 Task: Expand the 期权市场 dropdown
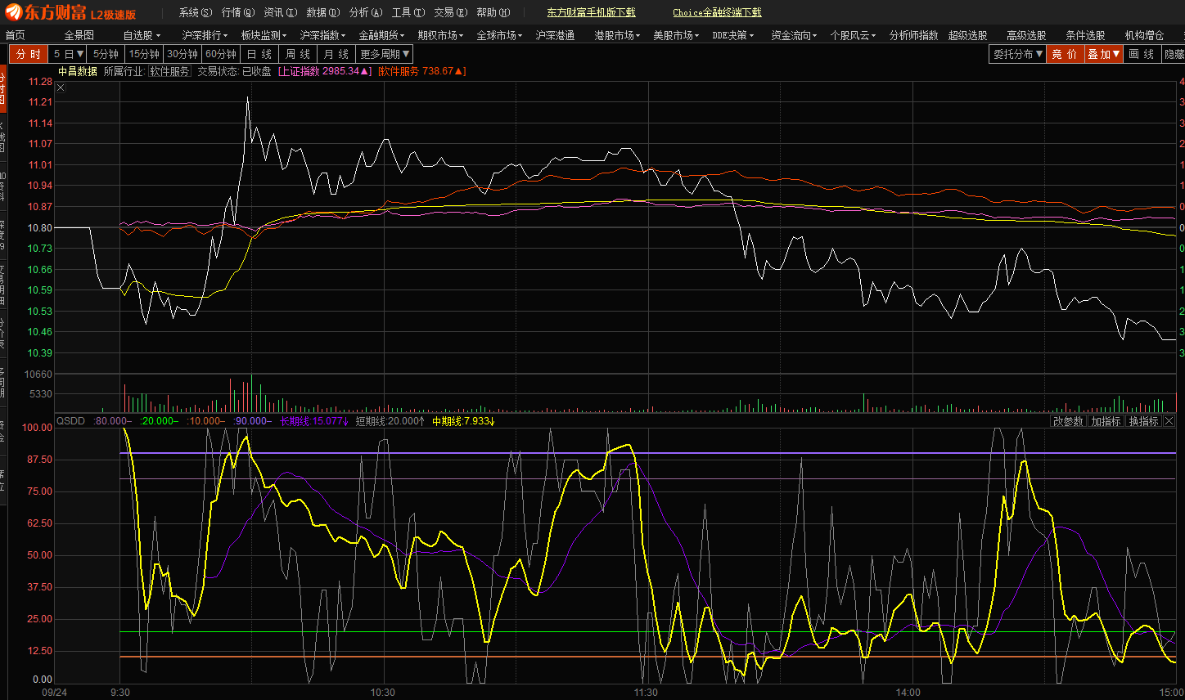click(x=440, y=35)
